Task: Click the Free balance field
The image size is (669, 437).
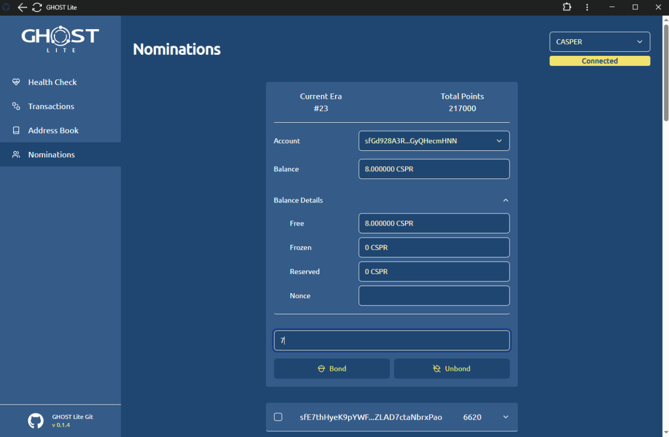Action: [x=434, y=223]
